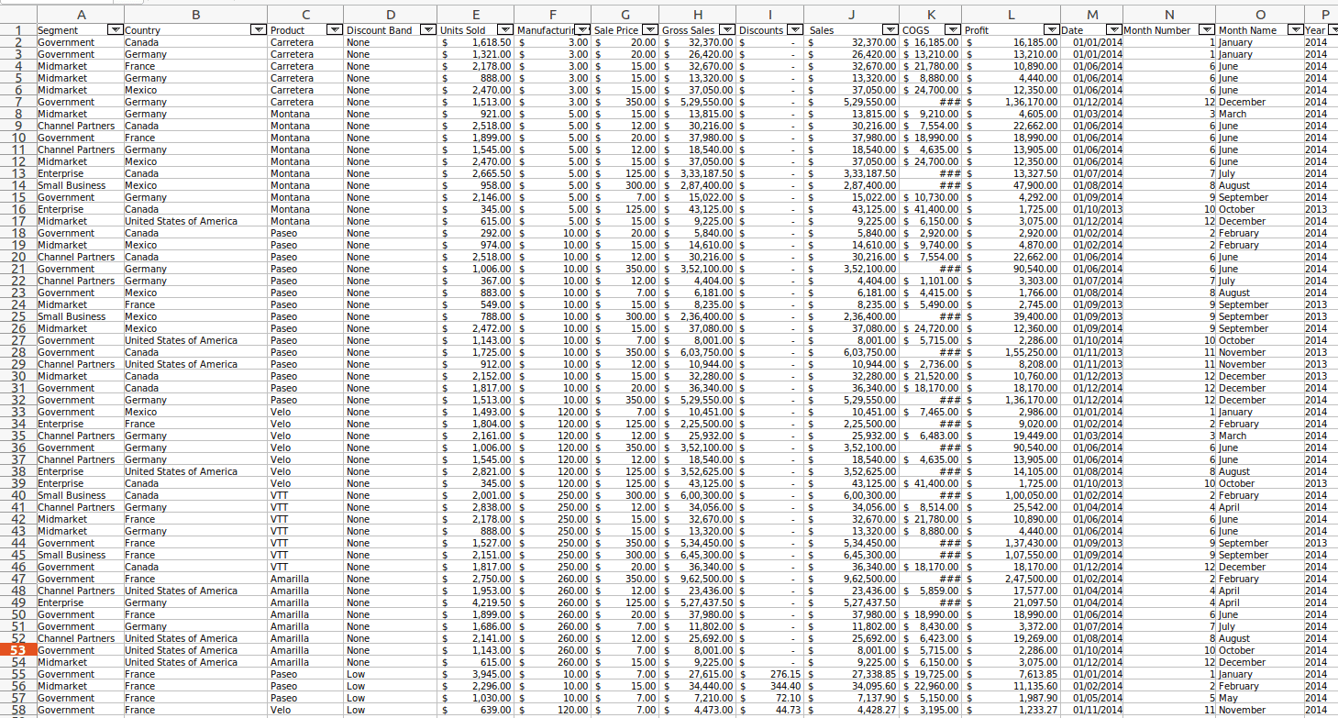This screenshot has height=718, width=1338.
Task: Select column B by its header
Action: 195,15
